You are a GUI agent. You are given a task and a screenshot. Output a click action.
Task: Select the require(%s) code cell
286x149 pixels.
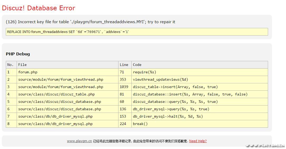point(200,72)
